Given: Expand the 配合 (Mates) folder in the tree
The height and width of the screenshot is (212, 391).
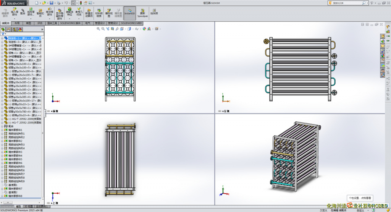Looking at the screenshot, I should tap(2, 126).
